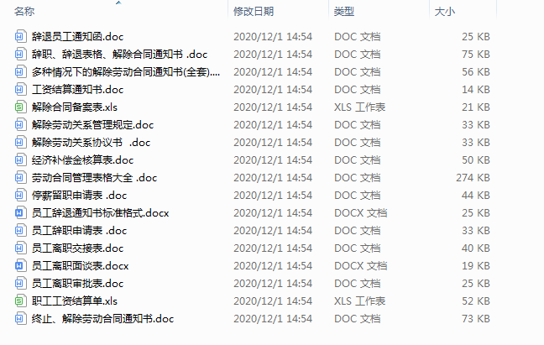Click the document icon for 终止、解除劳动合同通知书.doc
The width and height of the screenshot is (544, 345).
pyautogui.click(x=20, y=319)
